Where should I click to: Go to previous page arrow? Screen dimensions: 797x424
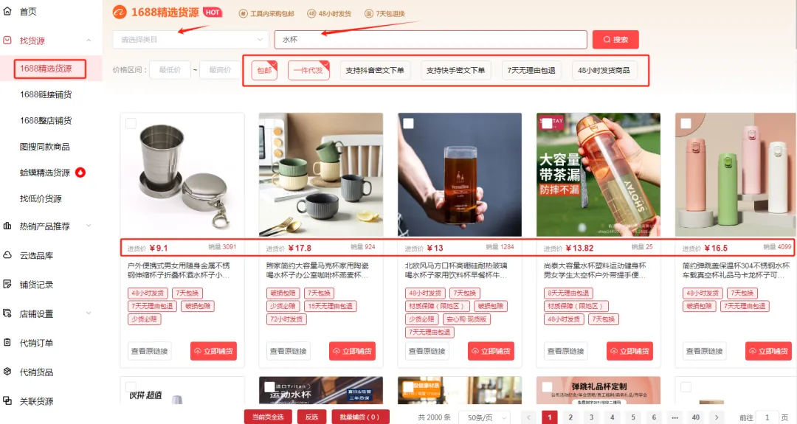pyautogui.click(x=528, y=417)
